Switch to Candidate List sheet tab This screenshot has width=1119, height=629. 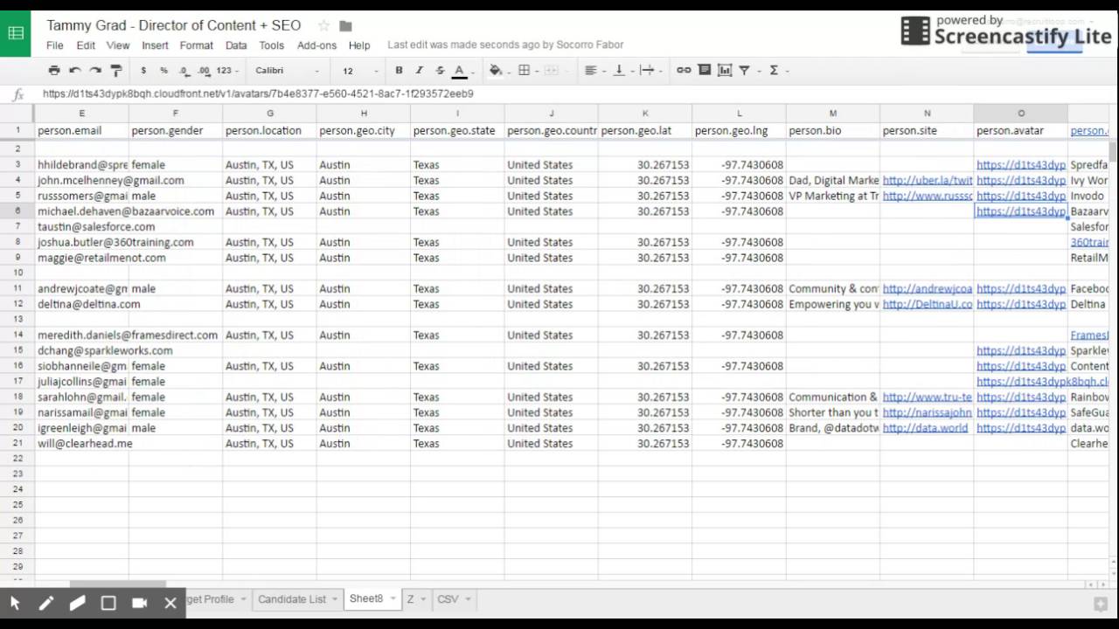point(292,599)
